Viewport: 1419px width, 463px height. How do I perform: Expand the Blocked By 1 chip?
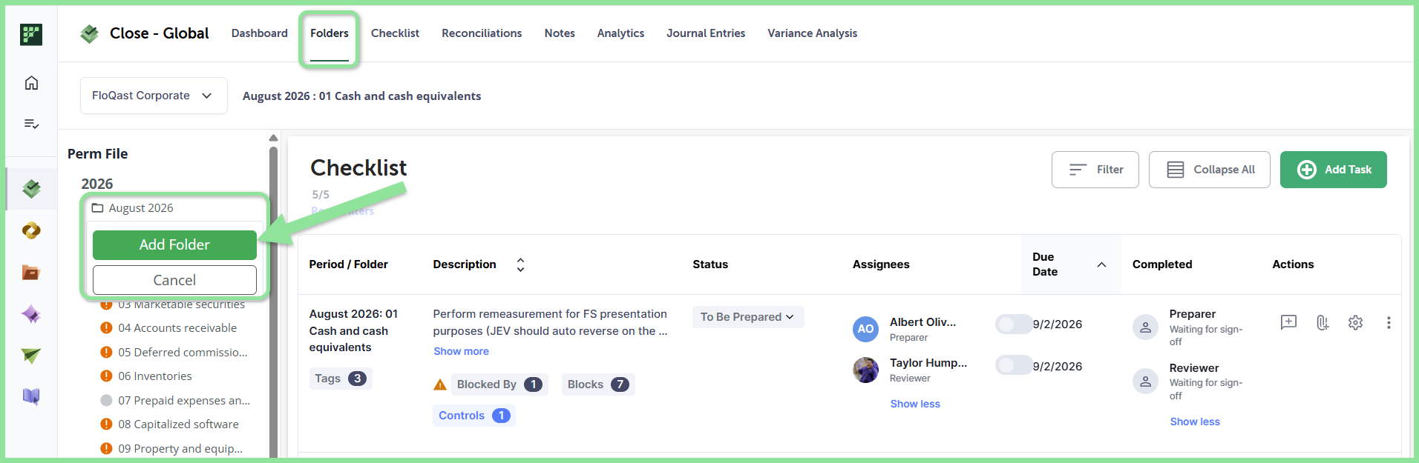coord(499,384)
